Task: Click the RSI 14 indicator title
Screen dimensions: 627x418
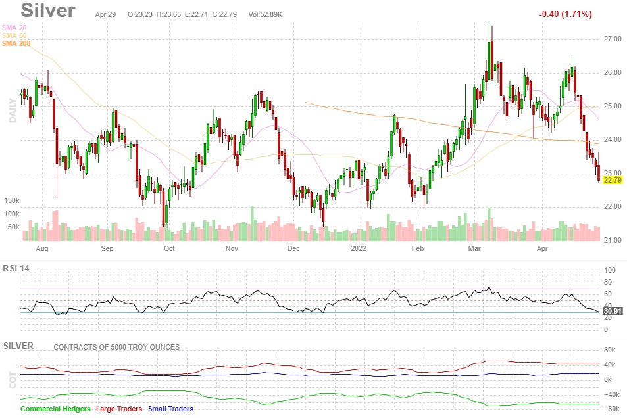Action: coord(16,269)
